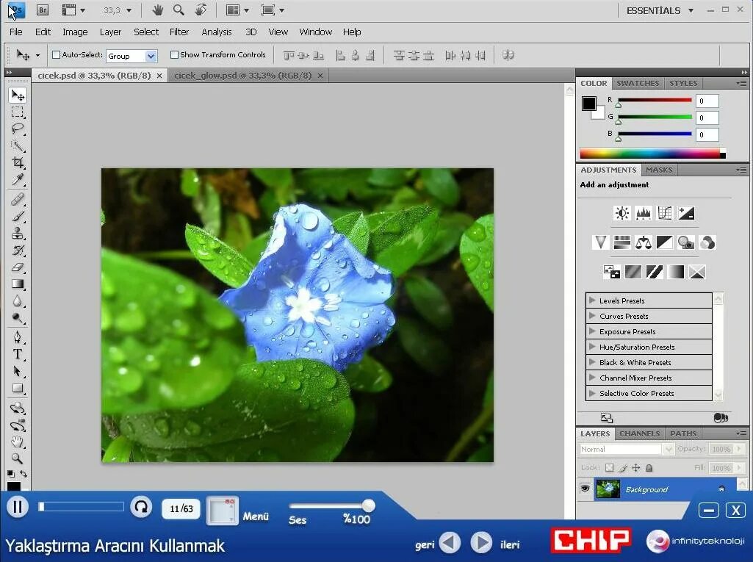This screenshot has height=562, width=753.
Task: Select the Gradient tool
Action: pos(18,284)
